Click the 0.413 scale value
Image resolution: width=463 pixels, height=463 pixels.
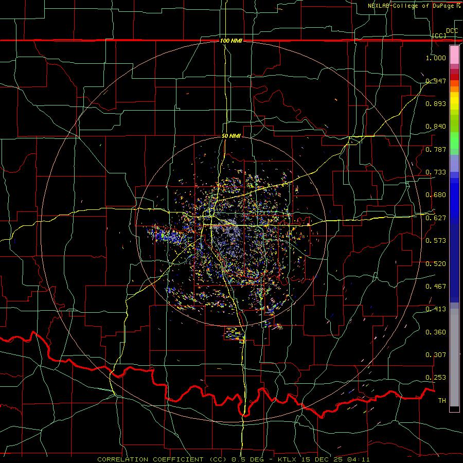click(x=436, y=309)
